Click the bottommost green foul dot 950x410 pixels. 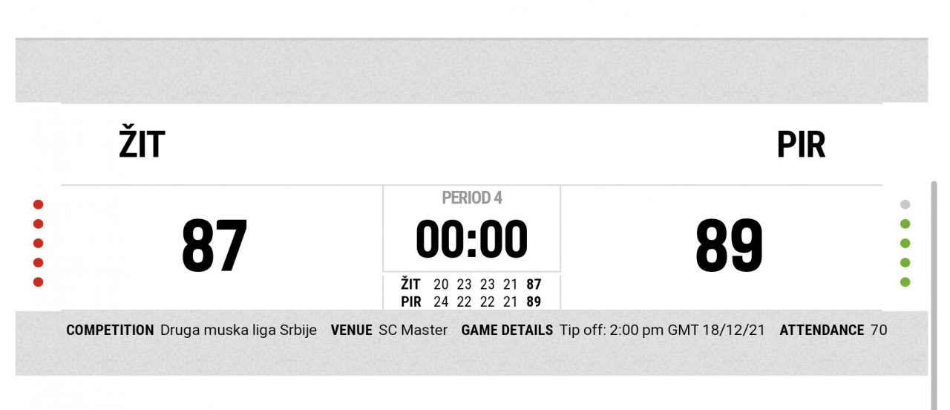tap(905, 282)
